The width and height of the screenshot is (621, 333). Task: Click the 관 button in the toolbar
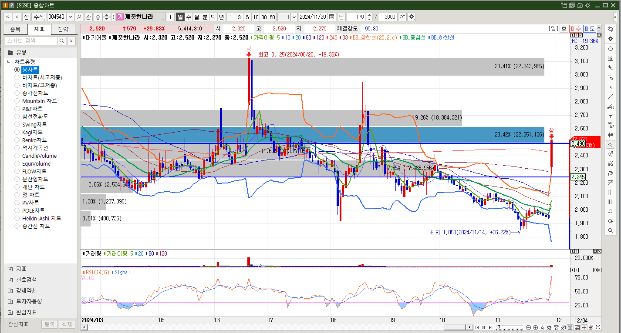coord(88,17)
